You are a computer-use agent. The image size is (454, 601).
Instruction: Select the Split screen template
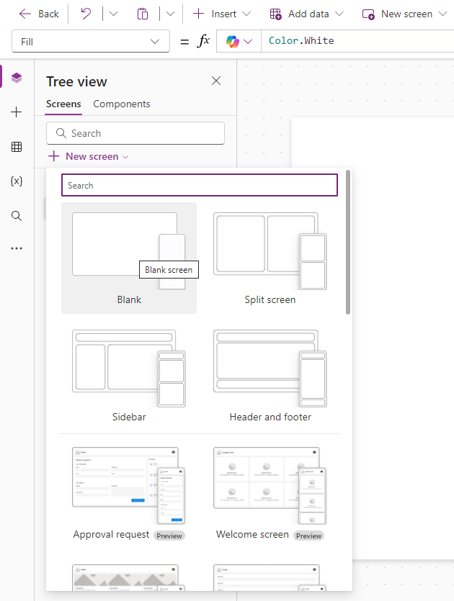pos(270,258)
